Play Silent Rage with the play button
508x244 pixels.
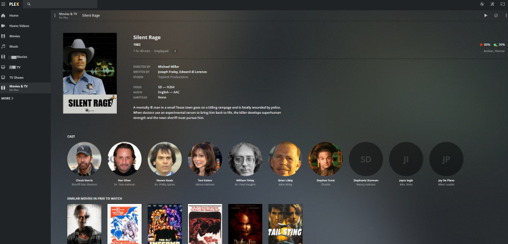[x=486, y=15]
